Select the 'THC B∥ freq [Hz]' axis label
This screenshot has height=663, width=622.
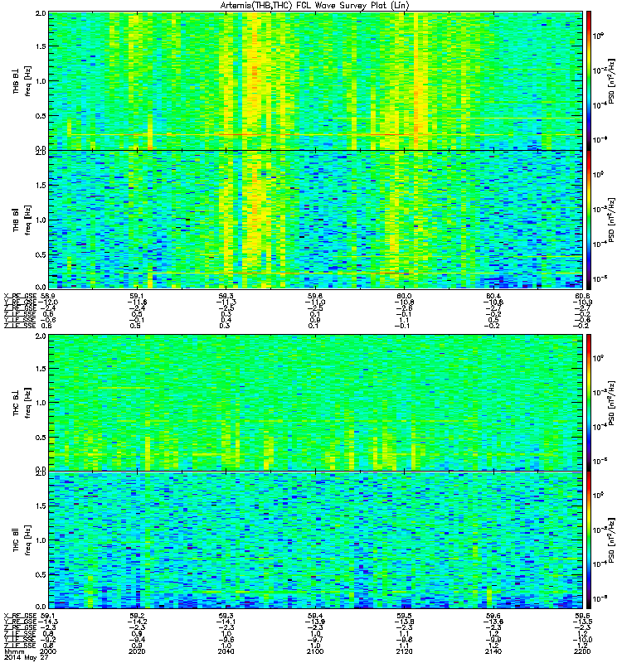click(x=22, y=540)
